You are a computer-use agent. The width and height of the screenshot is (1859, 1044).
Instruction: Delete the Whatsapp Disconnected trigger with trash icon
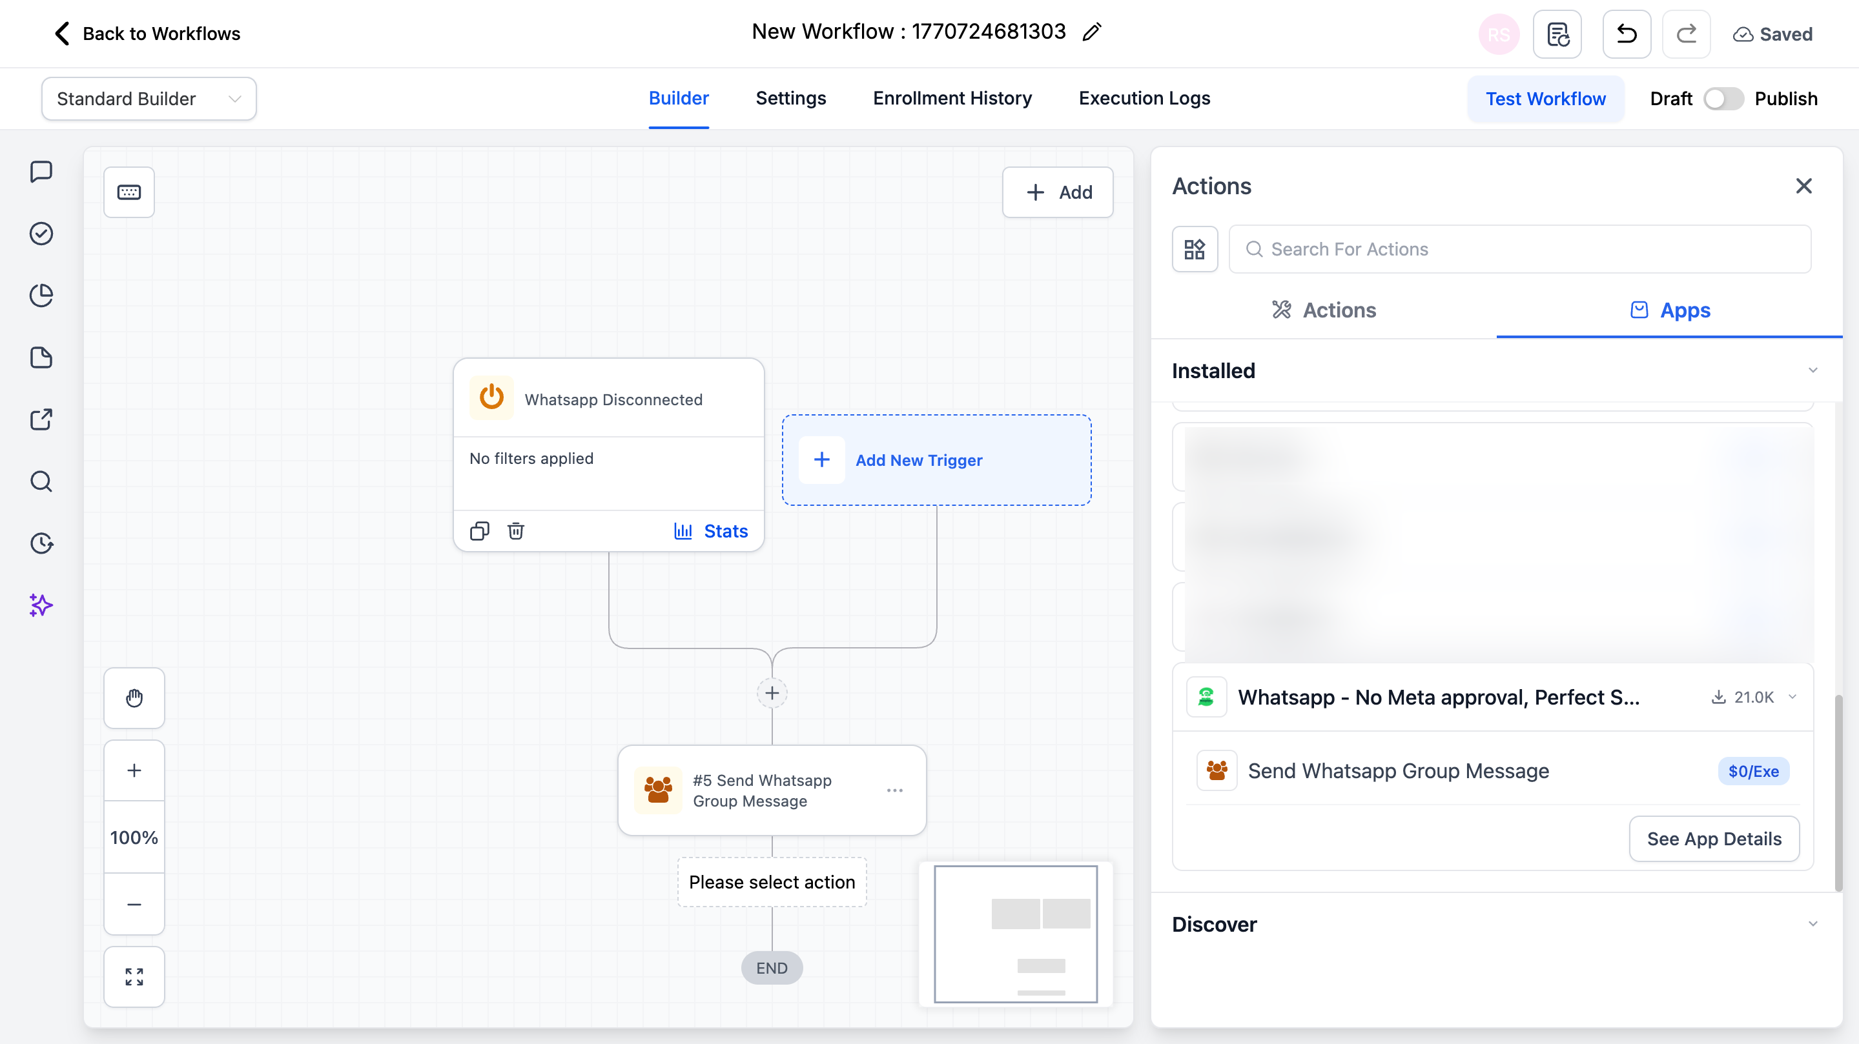515,530
